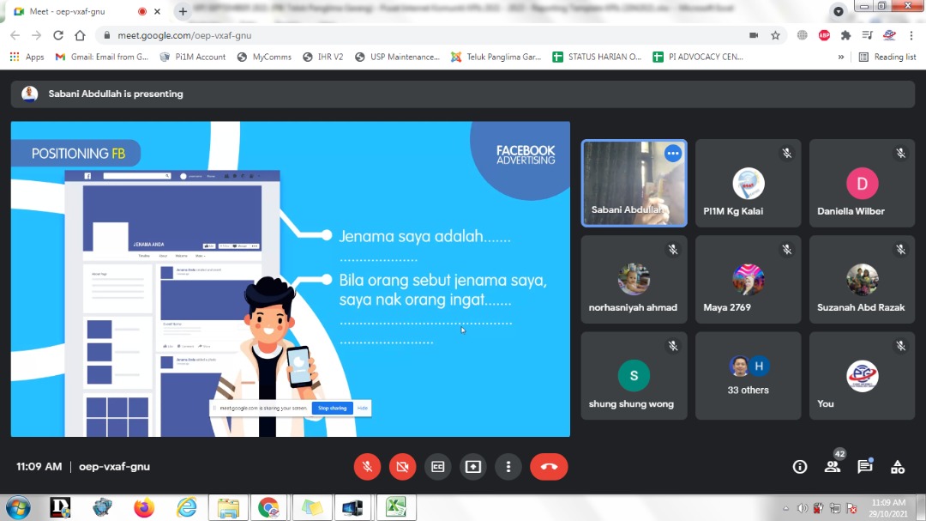Go back in browser navigation

[15, 35]
